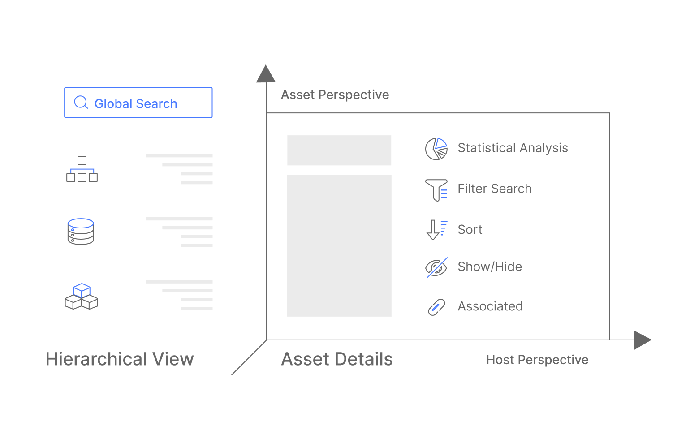Open the Statistical Analysis label
Image resolution: width=690 pixels, height=430 pixels.
pos(513,148)
